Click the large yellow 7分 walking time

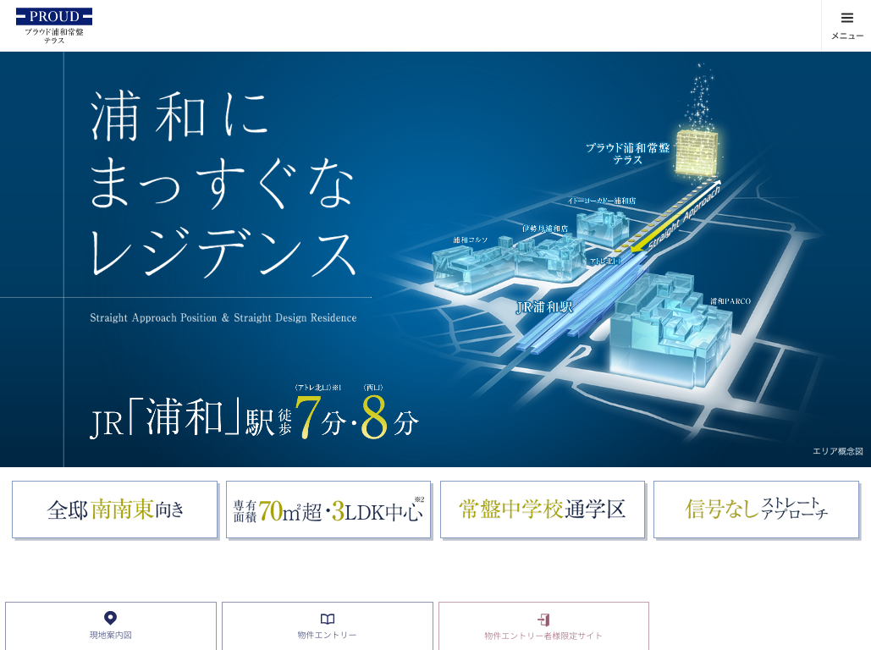tap(308, 419)
